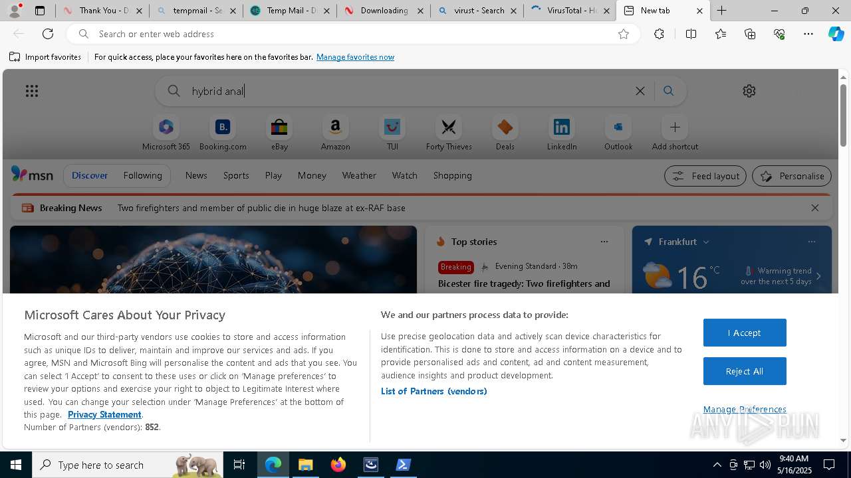Open the Split screen icon
851x478 pixels.
[691, 34]
